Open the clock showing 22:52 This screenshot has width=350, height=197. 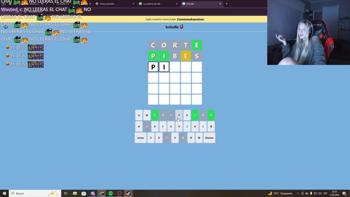[334, 193]
